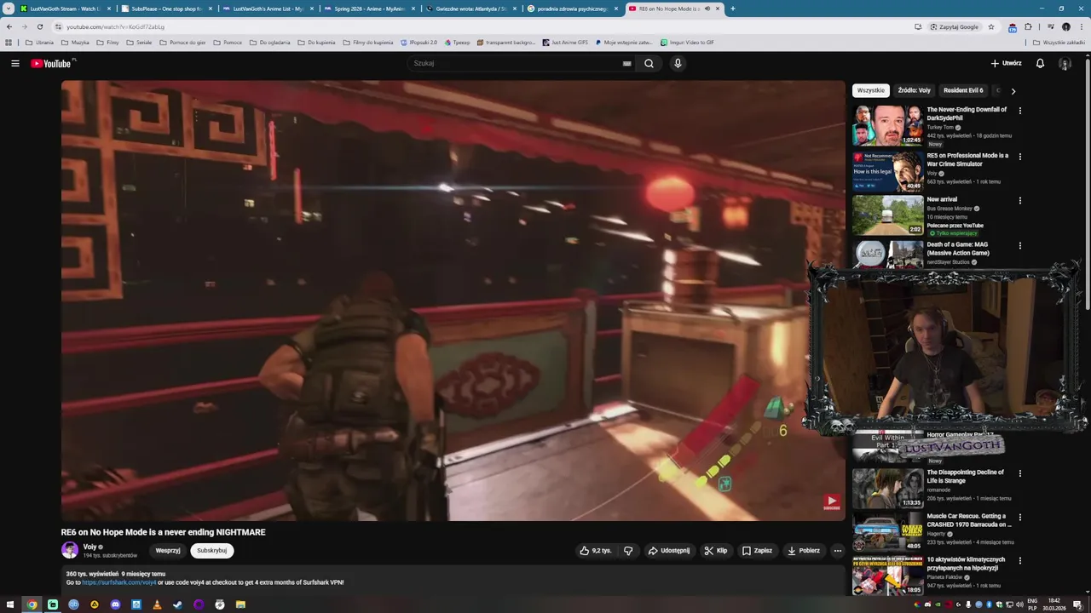Open the New arrival video thumbnail
This screenshot has height=613, width=1091.
887,215
